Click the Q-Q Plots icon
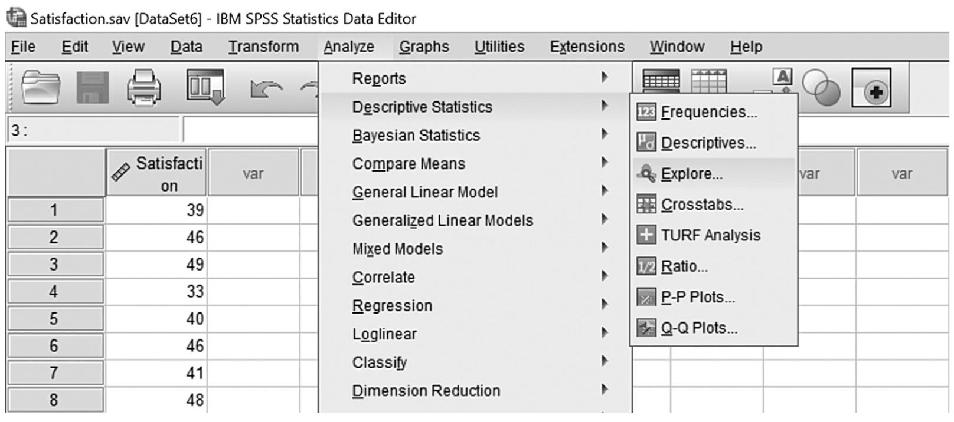The width and height of the screenshot is (954, 422). (646, 328)
